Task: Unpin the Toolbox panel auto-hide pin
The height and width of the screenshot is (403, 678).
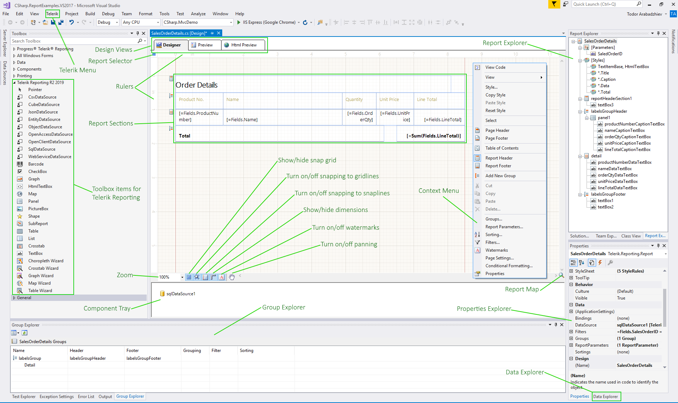Action: [x=138, y=33]
